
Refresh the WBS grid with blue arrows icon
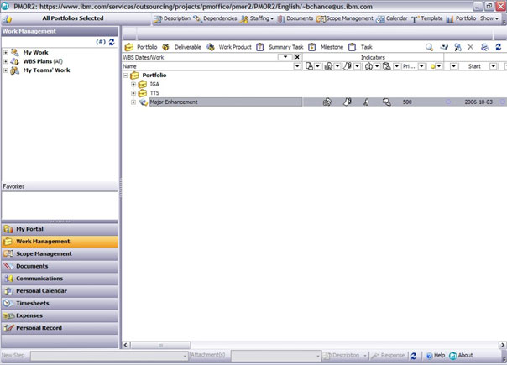tap(499, 47)
